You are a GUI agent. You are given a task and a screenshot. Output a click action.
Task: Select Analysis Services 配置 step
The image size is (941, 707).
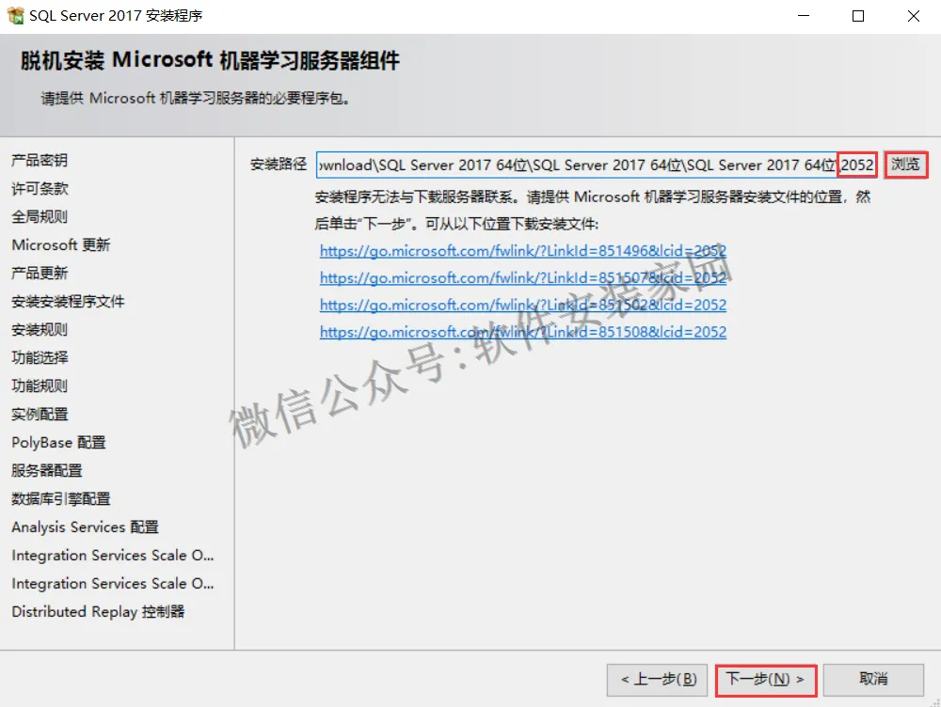tap(85, 527)
